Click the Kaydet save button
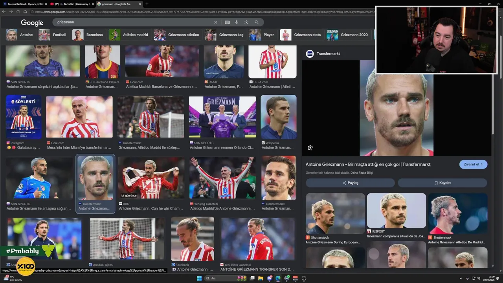 point(442,183)
